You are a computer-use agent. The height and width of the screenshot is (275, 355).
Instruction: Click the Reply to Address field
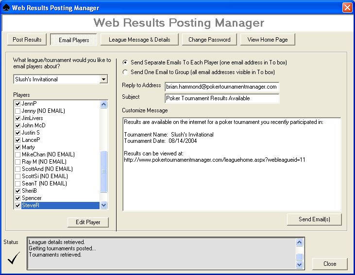tap(222, 87)
